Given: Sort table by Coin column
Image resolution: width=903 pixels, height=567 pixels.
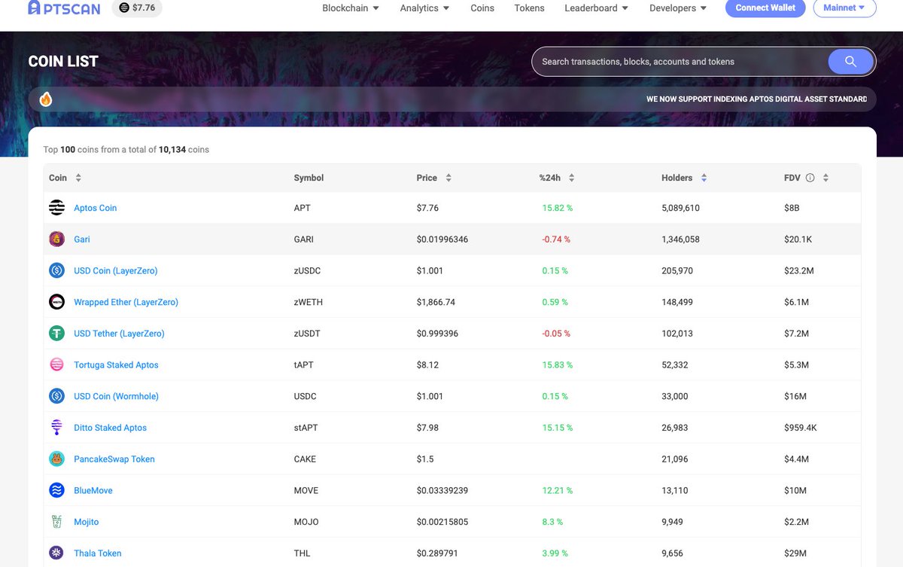Looking at the screenshot, I should [78, 178].
